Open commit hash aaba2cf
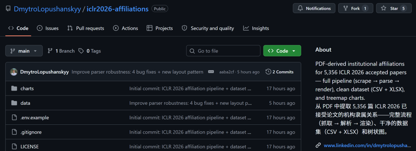416x151 pixels. click(x=226, y=72)
